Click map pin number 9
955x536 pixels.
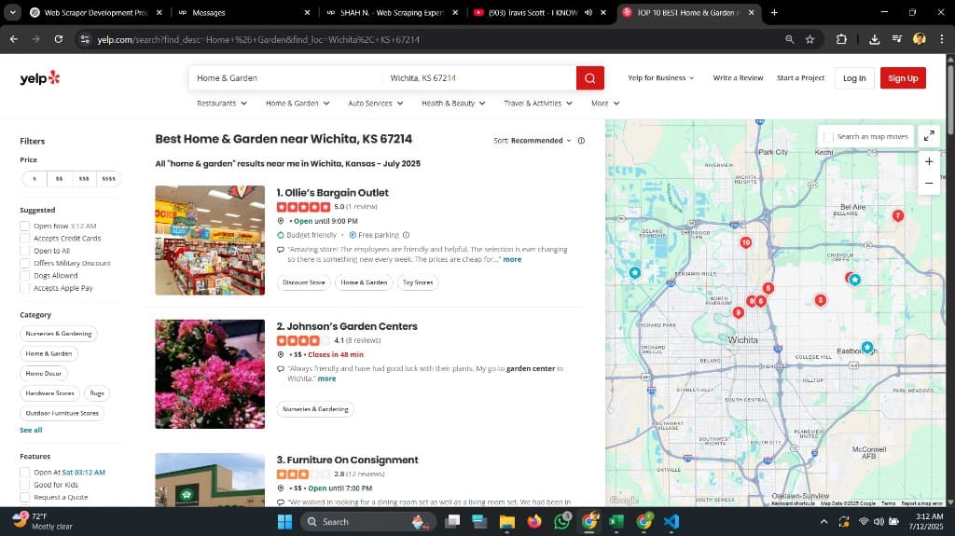click(739, 312)
